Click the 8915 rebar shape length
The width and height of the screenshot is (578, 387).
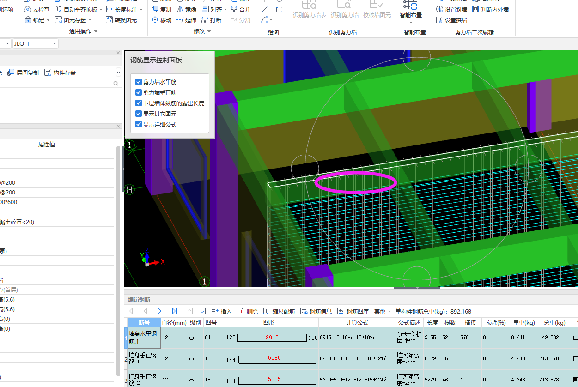tap(272, 338)
